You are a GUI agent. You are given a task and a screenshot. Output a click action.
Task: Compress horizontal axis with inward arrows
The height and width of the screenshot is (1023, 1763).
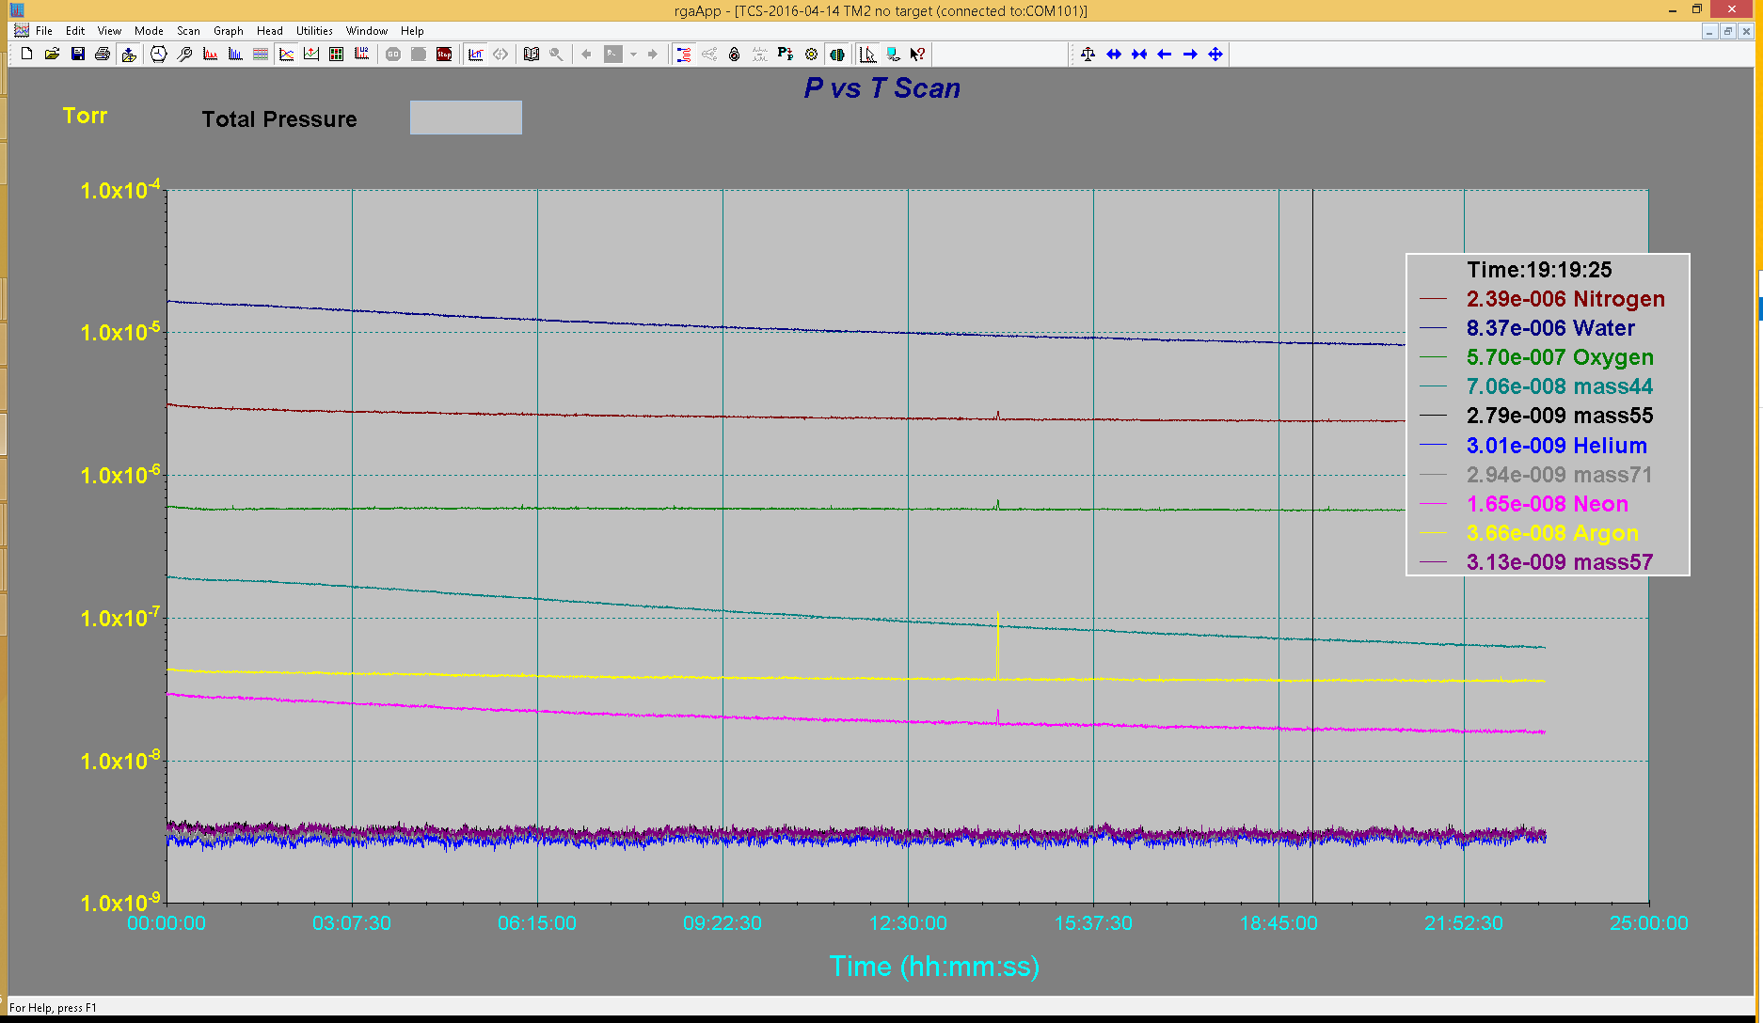click(x=1139, y=55)
